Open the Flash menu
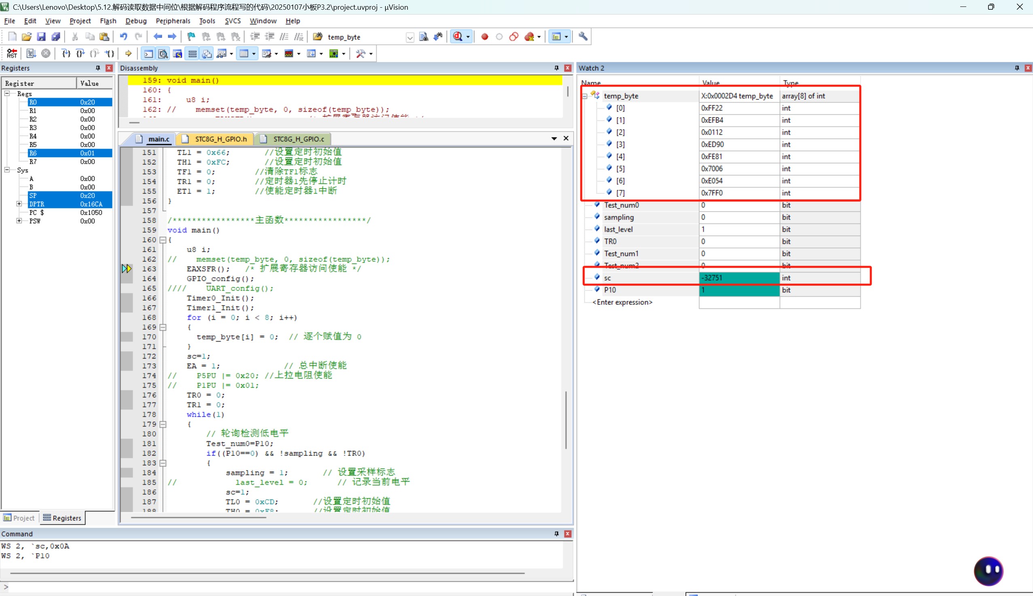Image resolution: width=1033 pixels, height=596 pixels. coord(108,21)
